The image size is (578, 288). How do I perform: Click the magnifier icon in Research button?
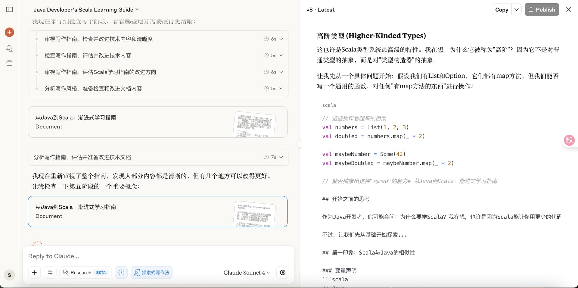click(66, 272)
